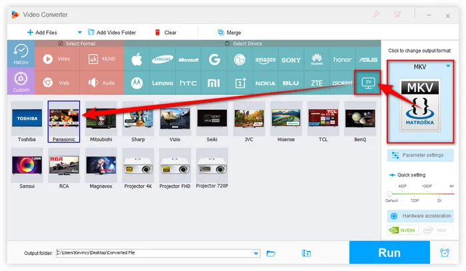Choose the Samsung device brand
Image resolution: width=466 pixels, height=271 pixels.
[x=162, y=59]
